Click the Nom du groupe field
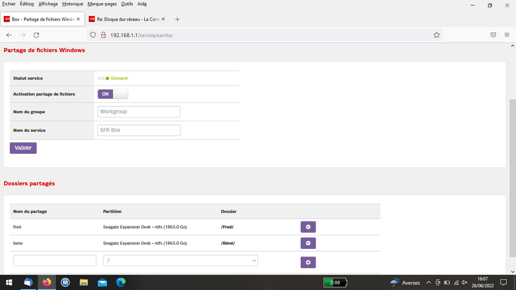Viewport: 516px width, 290px height. point(138,112)
